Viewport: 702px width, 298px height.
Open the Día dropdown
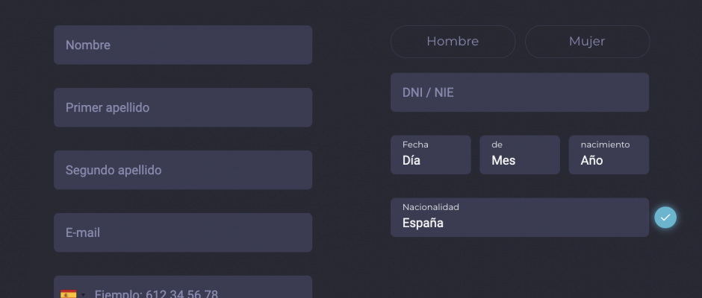pyautogui.click(x=431, y=155)
